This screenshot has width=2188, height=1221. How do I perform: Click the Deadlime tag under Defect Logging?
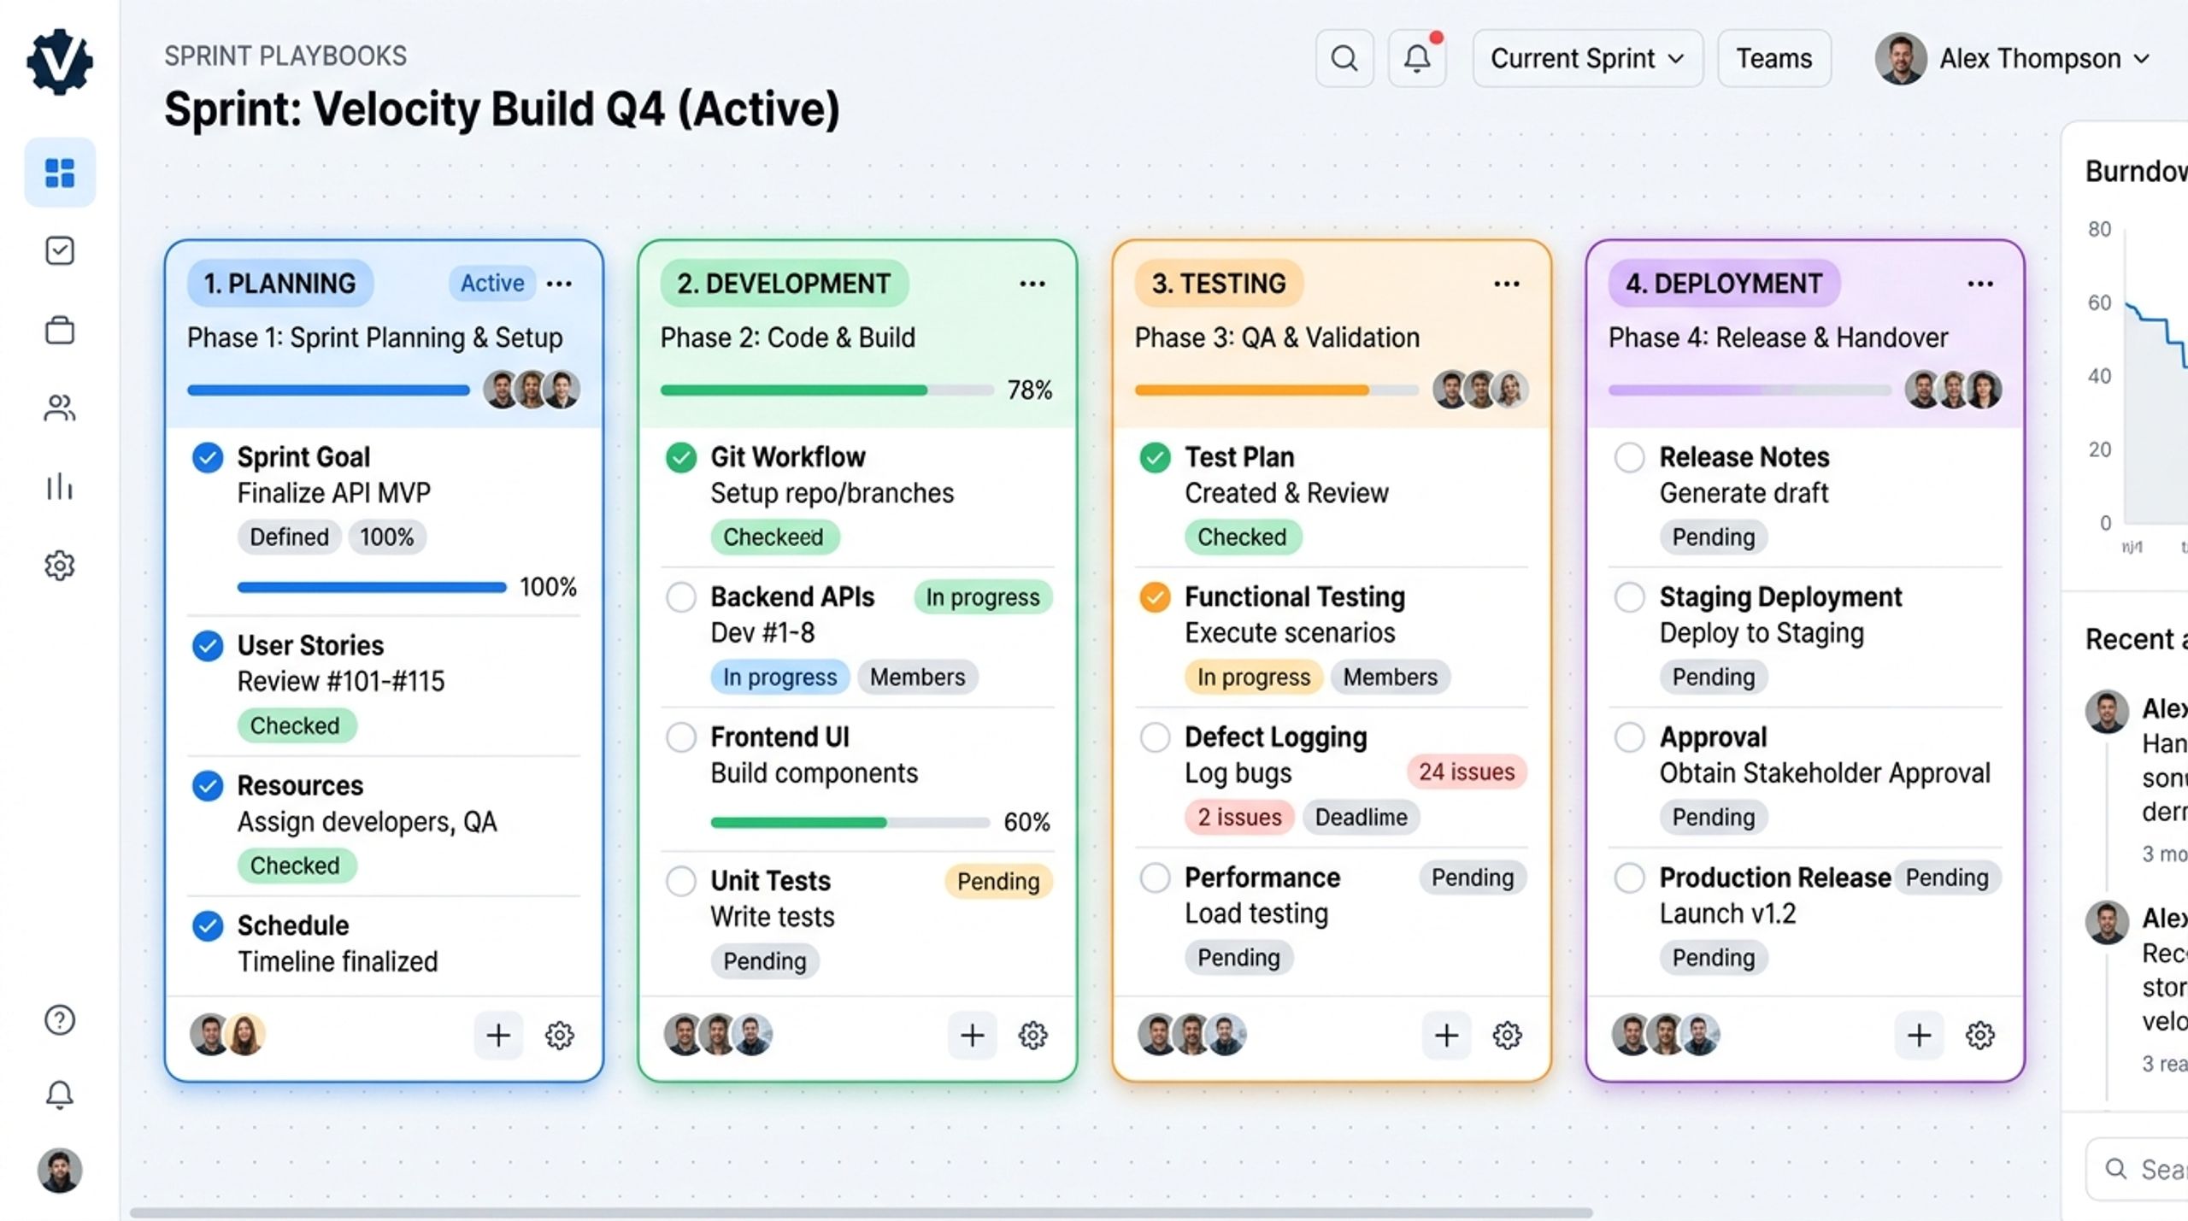tap(1361, 817)
